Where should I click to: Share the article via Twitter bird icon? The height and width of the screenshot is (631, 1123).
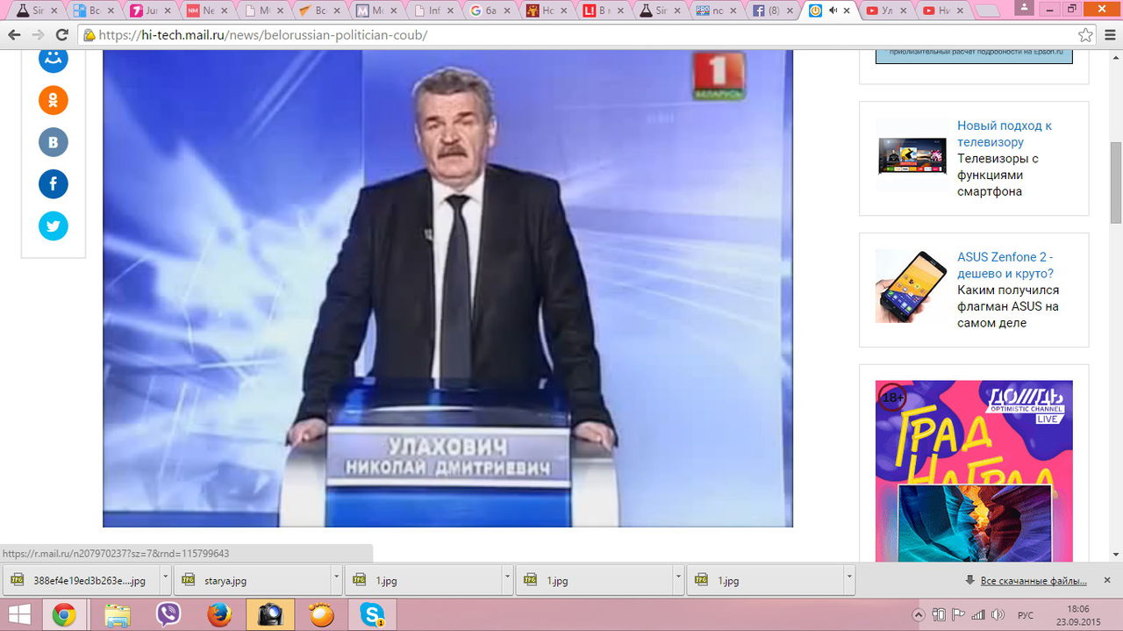54,226
